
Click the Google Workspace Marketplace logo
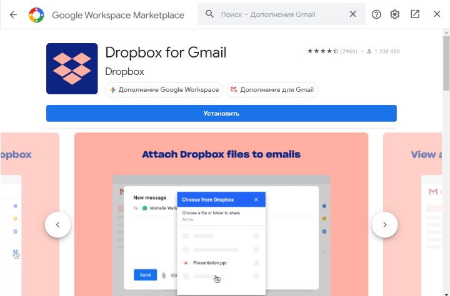pyautogui.click(x=36, y=14)
